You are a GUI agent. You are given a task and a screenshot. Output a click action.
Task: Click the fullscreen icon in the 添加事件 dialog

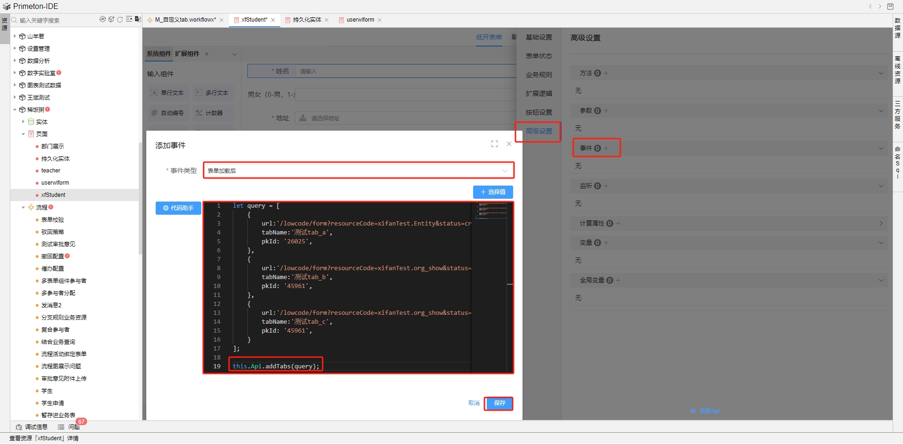tap(494, 144)
